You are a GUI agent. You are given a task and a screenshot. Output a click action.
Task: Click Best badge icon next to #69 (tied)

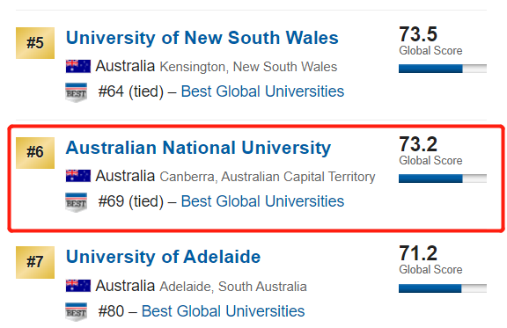tap(76, 202)
